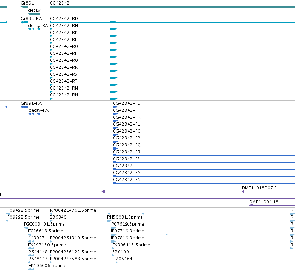This screenshot has width=295, height=271.
Task: Click the Gr89a gene arrow glyph
Action: click(24, 7)
